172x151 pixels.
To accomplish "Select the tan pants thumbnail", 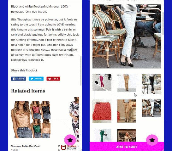I will click(x=127, y=83).
